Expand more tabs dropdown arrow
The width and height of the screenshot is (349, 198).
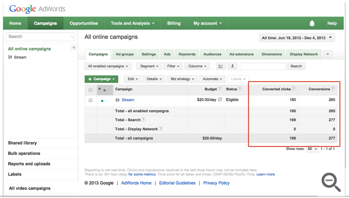(327, 54)
